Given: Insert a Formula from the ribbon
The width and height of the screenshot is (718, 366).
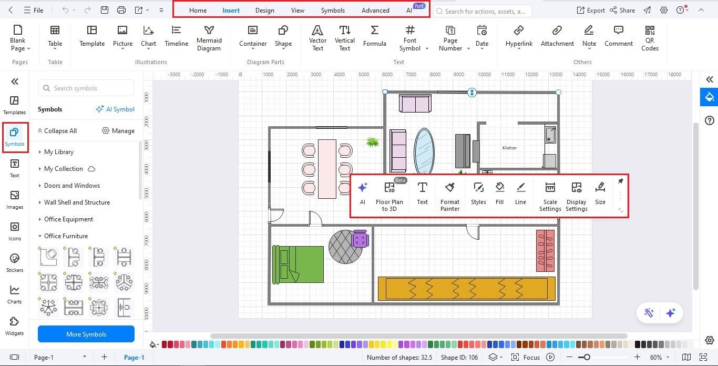Looking at the screenshot, I should click(374, 37).
